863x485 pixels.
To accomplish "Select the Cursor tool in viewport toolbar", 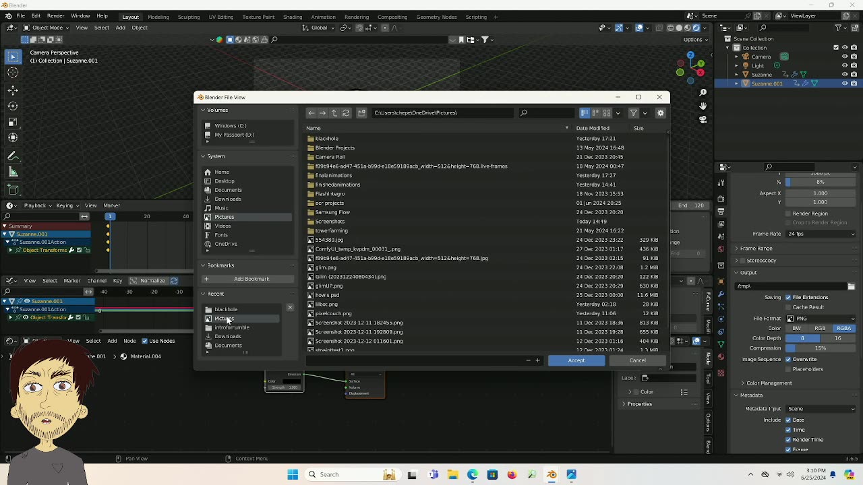I will [13, 73].
